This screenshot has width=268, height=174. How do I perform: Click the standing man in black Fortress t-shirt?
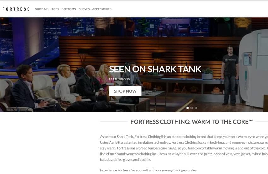click(x=230, y=75)
